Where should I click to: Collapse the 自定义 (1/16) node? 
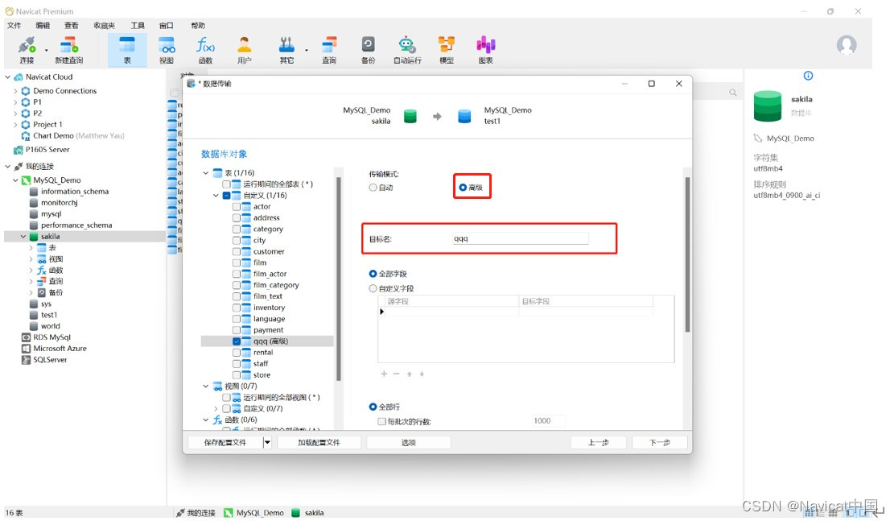coord(216,196)
